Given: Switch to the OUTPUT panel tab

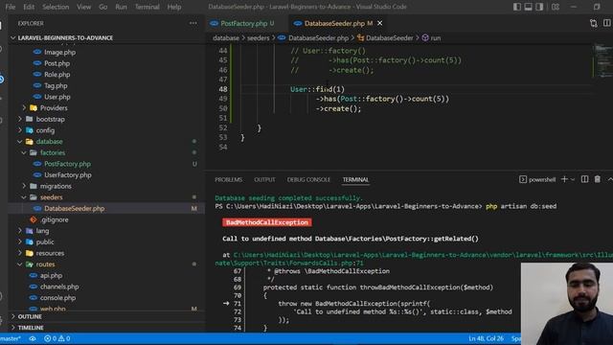Looking at the screenshot, I should point(264,179).
